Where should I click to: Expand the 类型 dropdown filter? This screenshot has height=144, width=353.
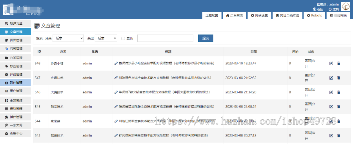click(x=106, y=38)
